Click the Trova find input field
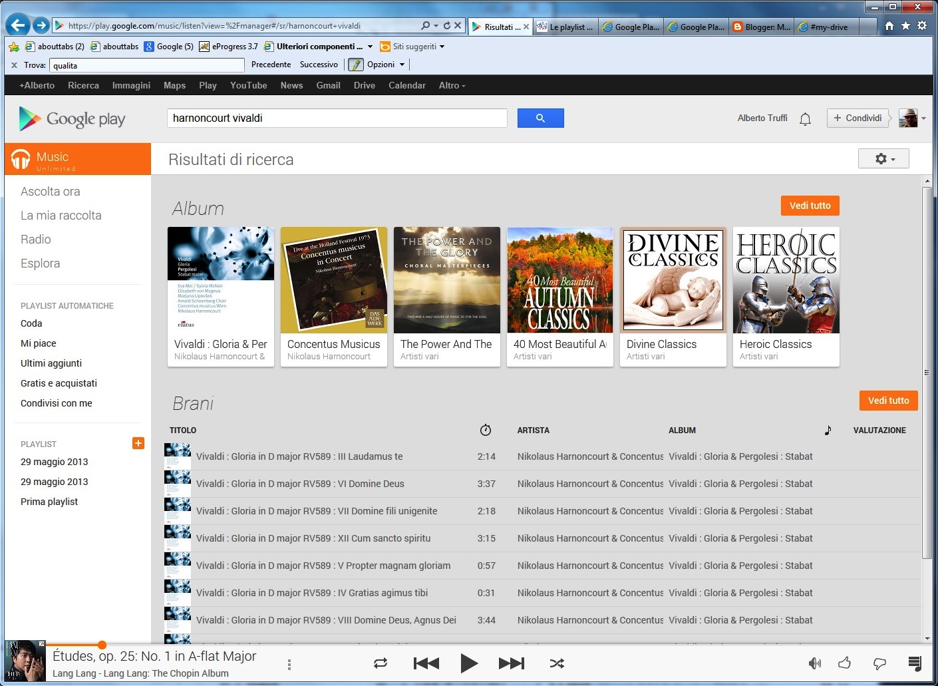 click(146, 65)
